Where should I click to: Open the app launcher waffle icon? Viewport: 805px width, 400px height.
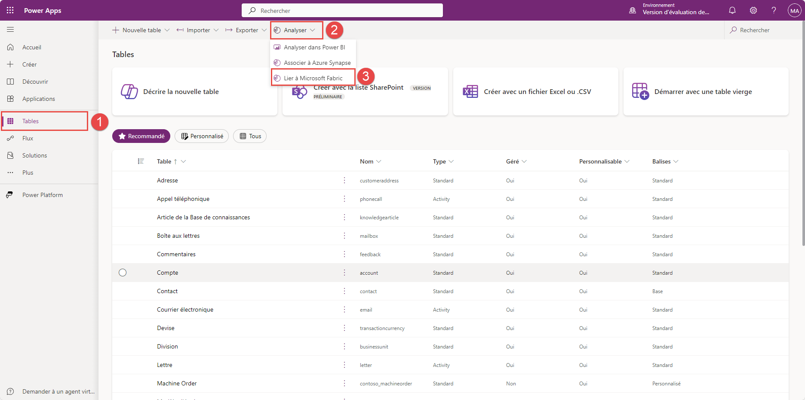10,10
